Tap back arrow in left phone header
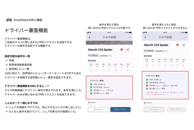This screenshot has height=130, width=194. (89, 37)
